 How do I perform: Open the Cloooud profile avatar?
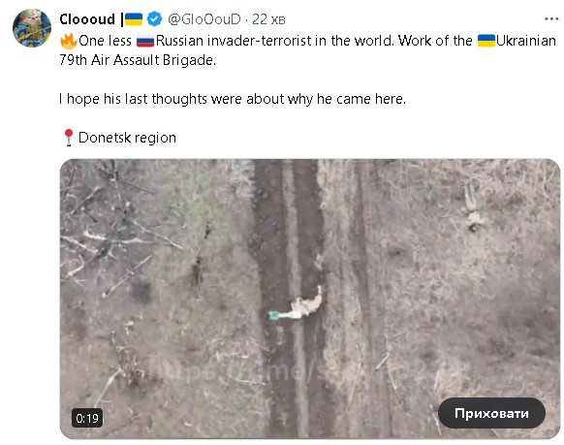tap(32, 28)
